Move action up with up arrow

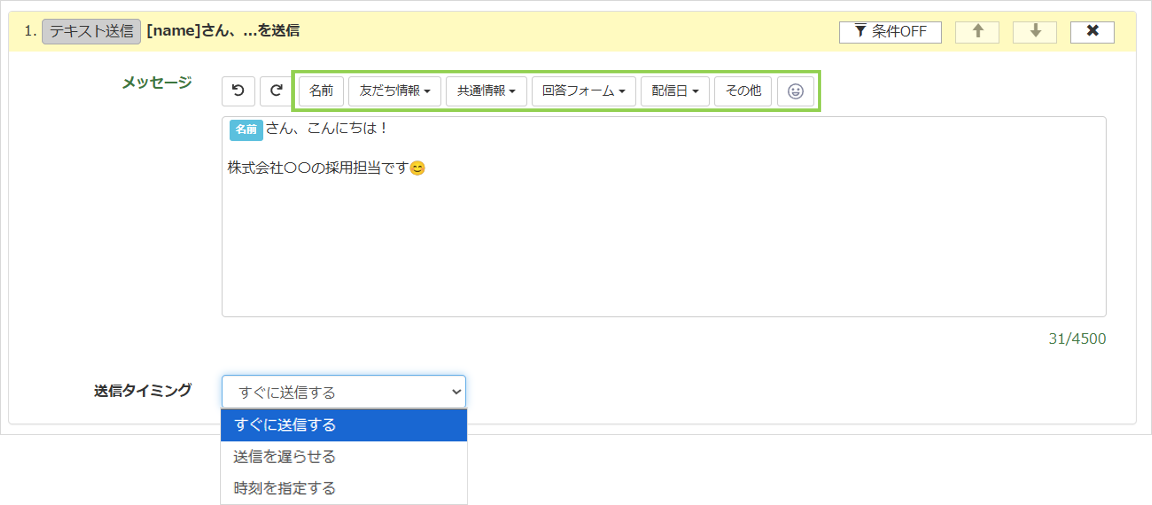click(977, 32)
